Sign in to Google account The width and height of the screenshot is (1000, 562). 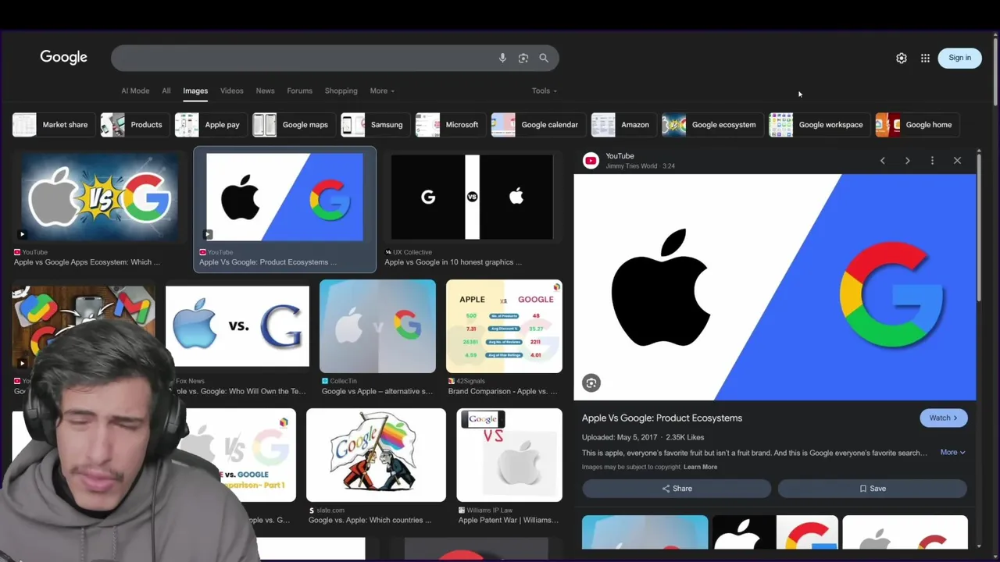pyautogui.click(x=959, y=58)
